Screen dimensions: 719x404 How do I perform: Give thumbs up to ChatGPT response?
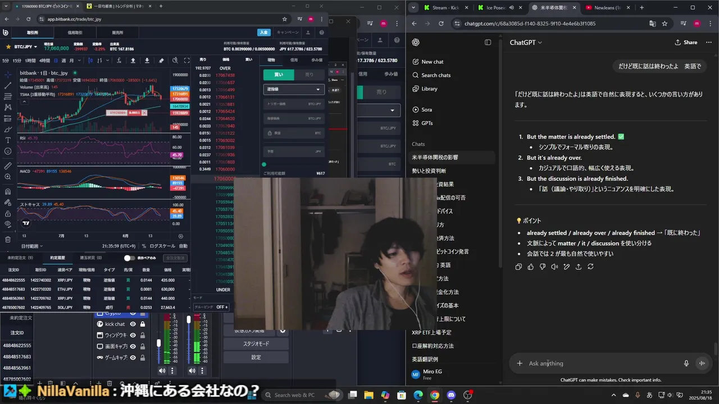(531, 267)
